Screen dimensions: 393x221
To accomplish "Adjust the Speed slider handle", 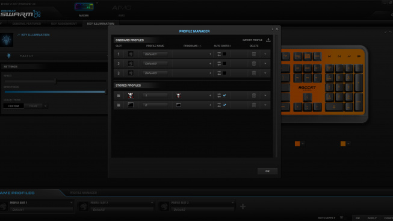I will tap(55, 81).
